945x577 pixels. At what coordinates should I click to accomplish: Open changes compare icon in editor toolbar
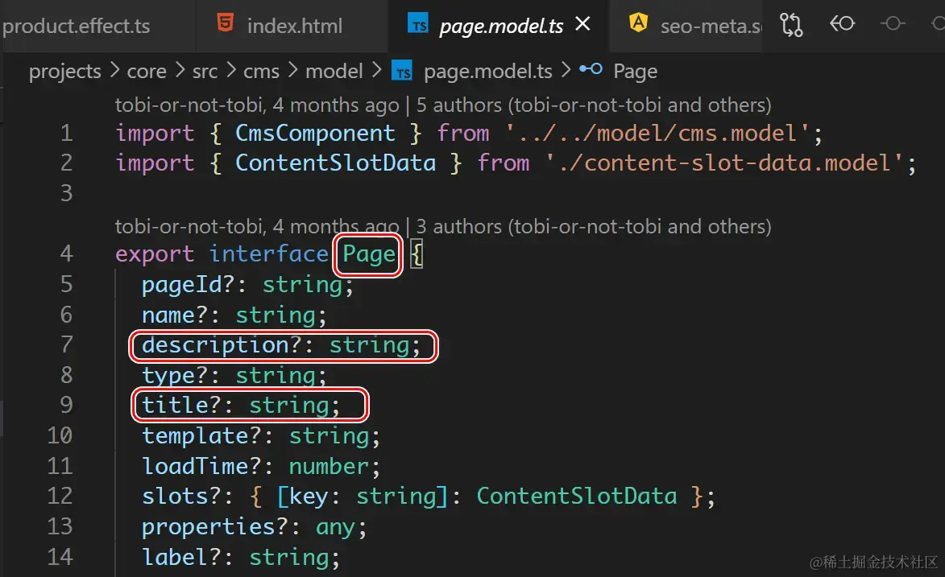point(790,25)
